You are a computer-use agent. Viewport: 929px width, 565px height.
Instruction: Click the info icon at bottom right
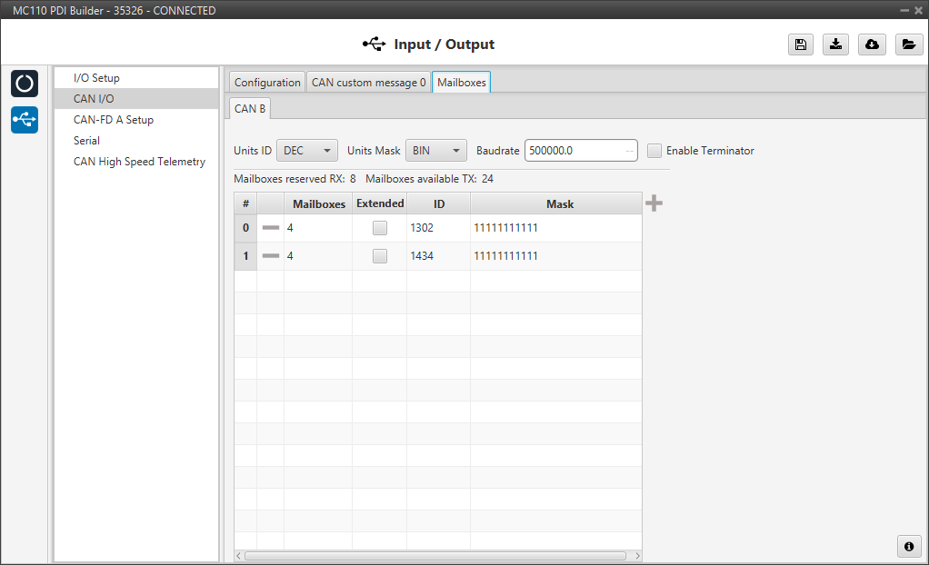coord(908,545)
